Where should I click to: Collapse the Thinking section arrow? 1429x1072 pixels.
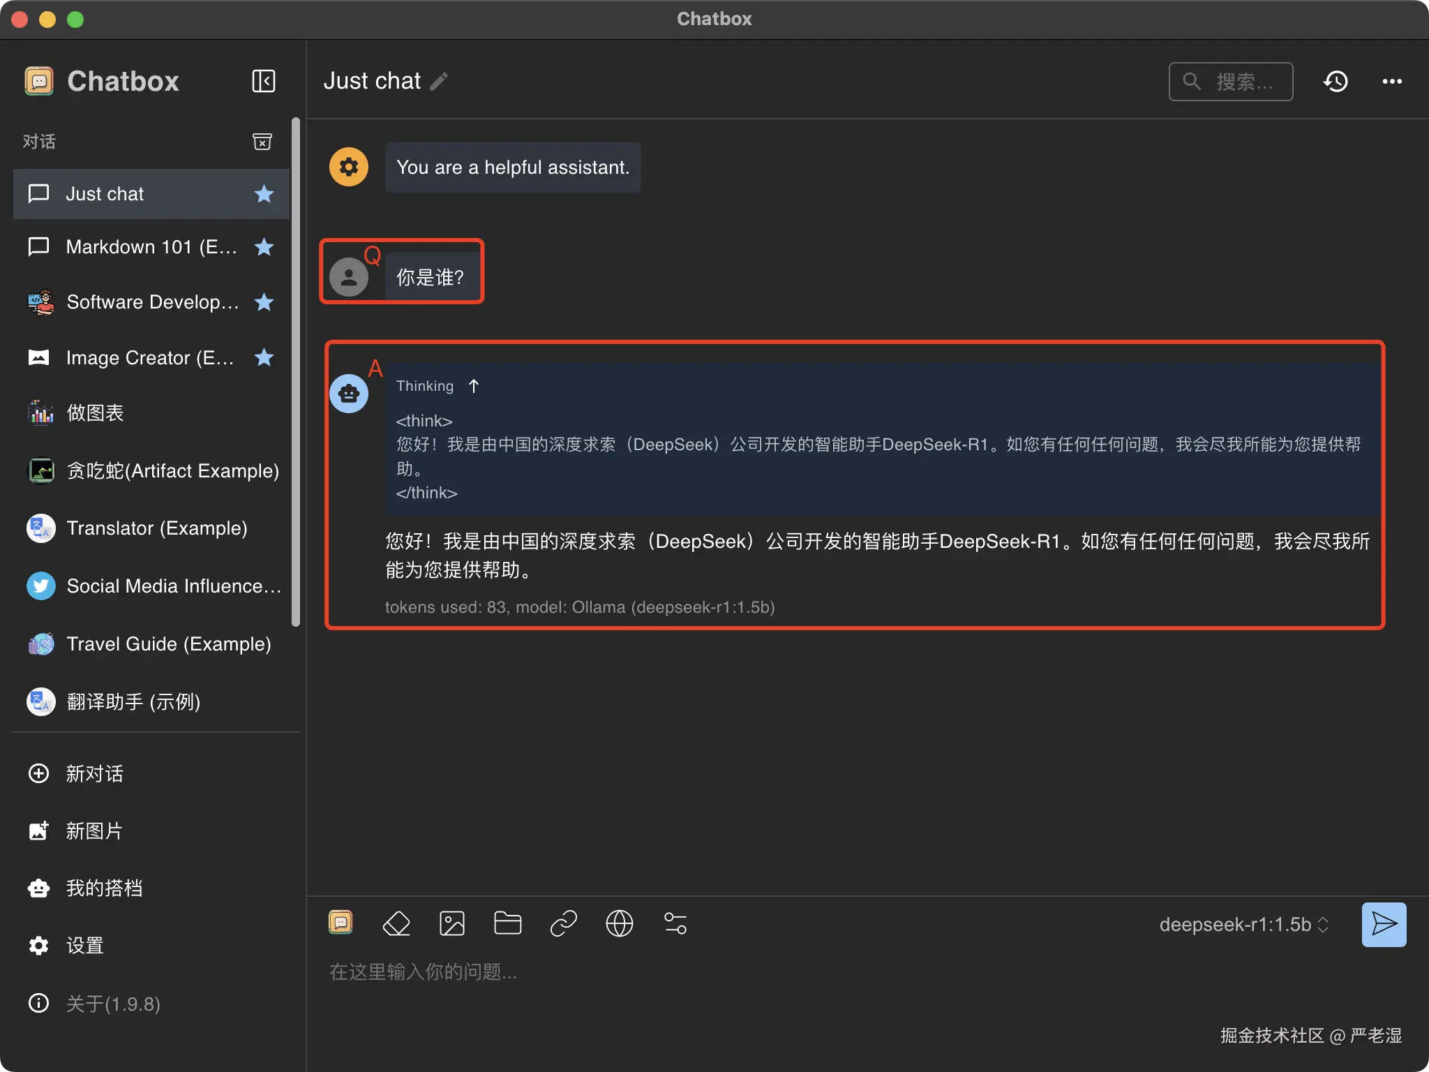click(474, 386)
